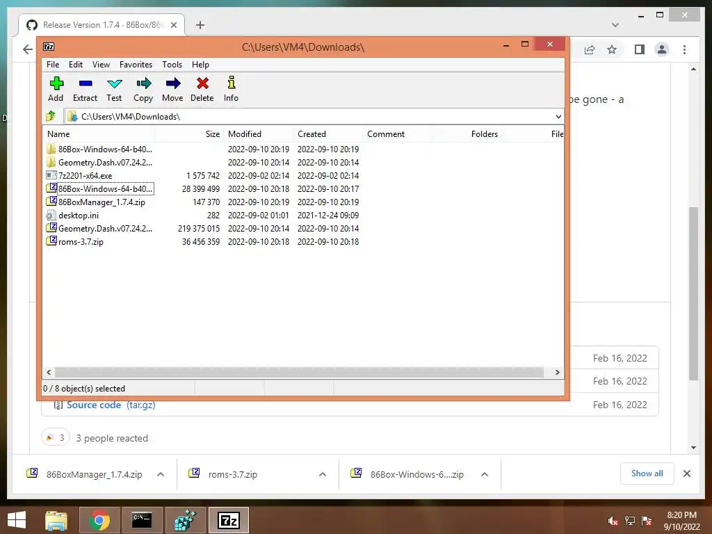The height and width of the screenshot is (534, 712).
Task: Click the taskbar clock 8:20 PM
Action: tap(681, 515)
